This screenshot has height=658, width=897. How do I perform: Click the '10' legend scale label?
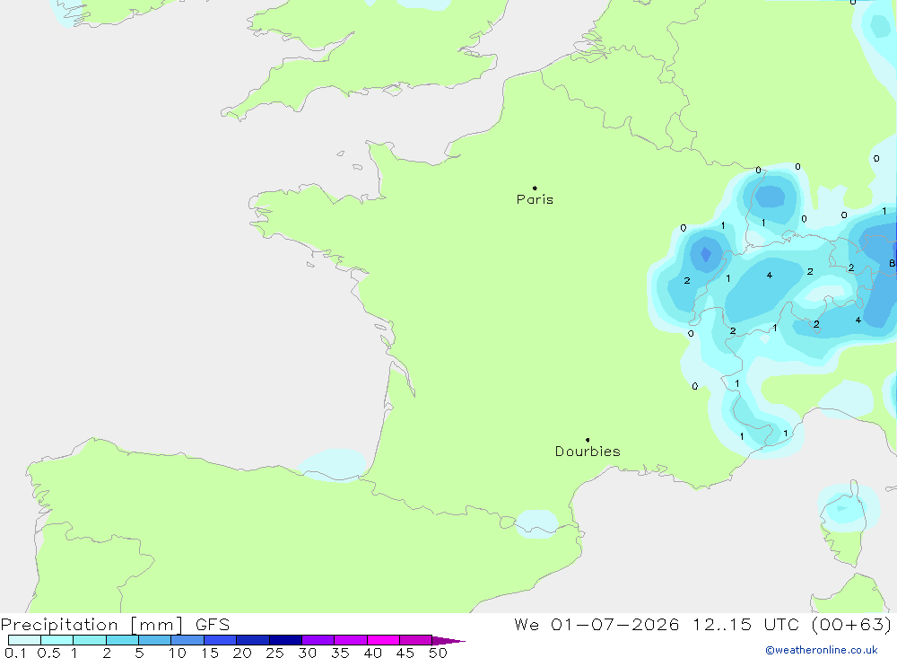[x=177, y=653]
